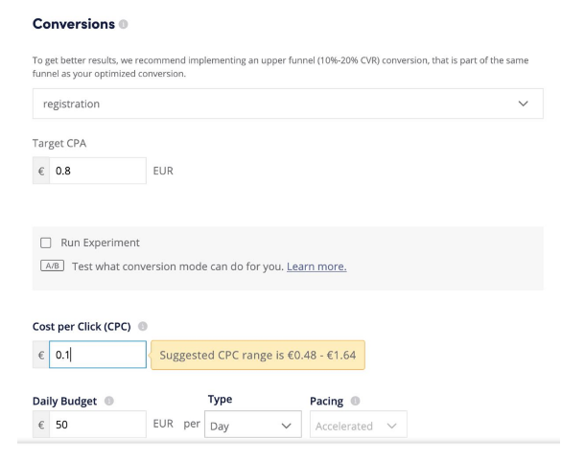
Task: Click the Daily Budget amount field
Action: click(98, 425)
